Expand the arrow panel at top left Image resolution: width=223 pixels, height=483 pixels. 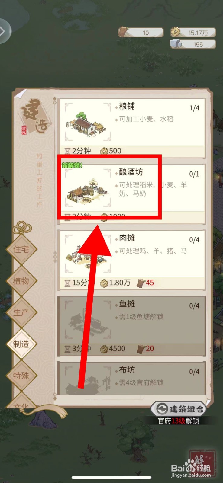[x=4, y=31]
